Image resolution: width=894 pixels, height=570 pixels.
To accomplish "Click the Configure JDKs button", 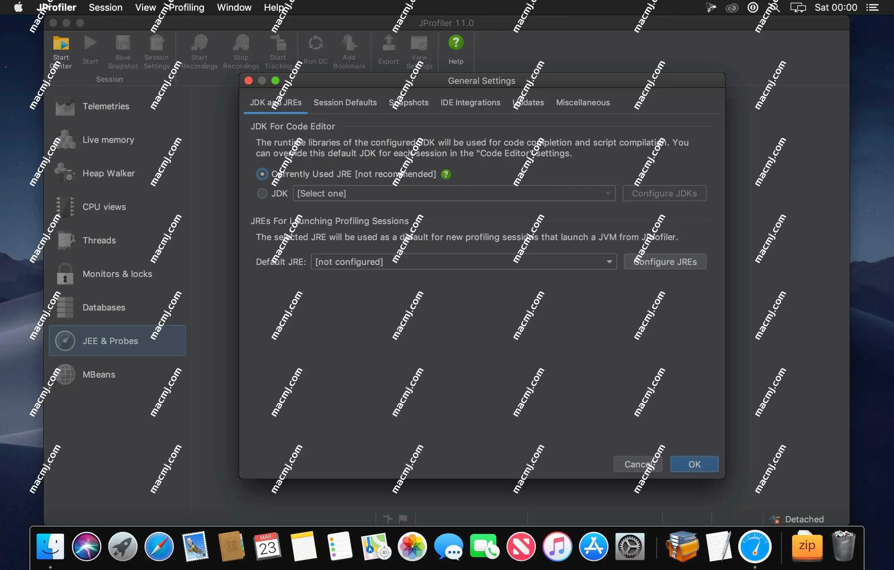I will pyautogui.click(x=664, y=193).
